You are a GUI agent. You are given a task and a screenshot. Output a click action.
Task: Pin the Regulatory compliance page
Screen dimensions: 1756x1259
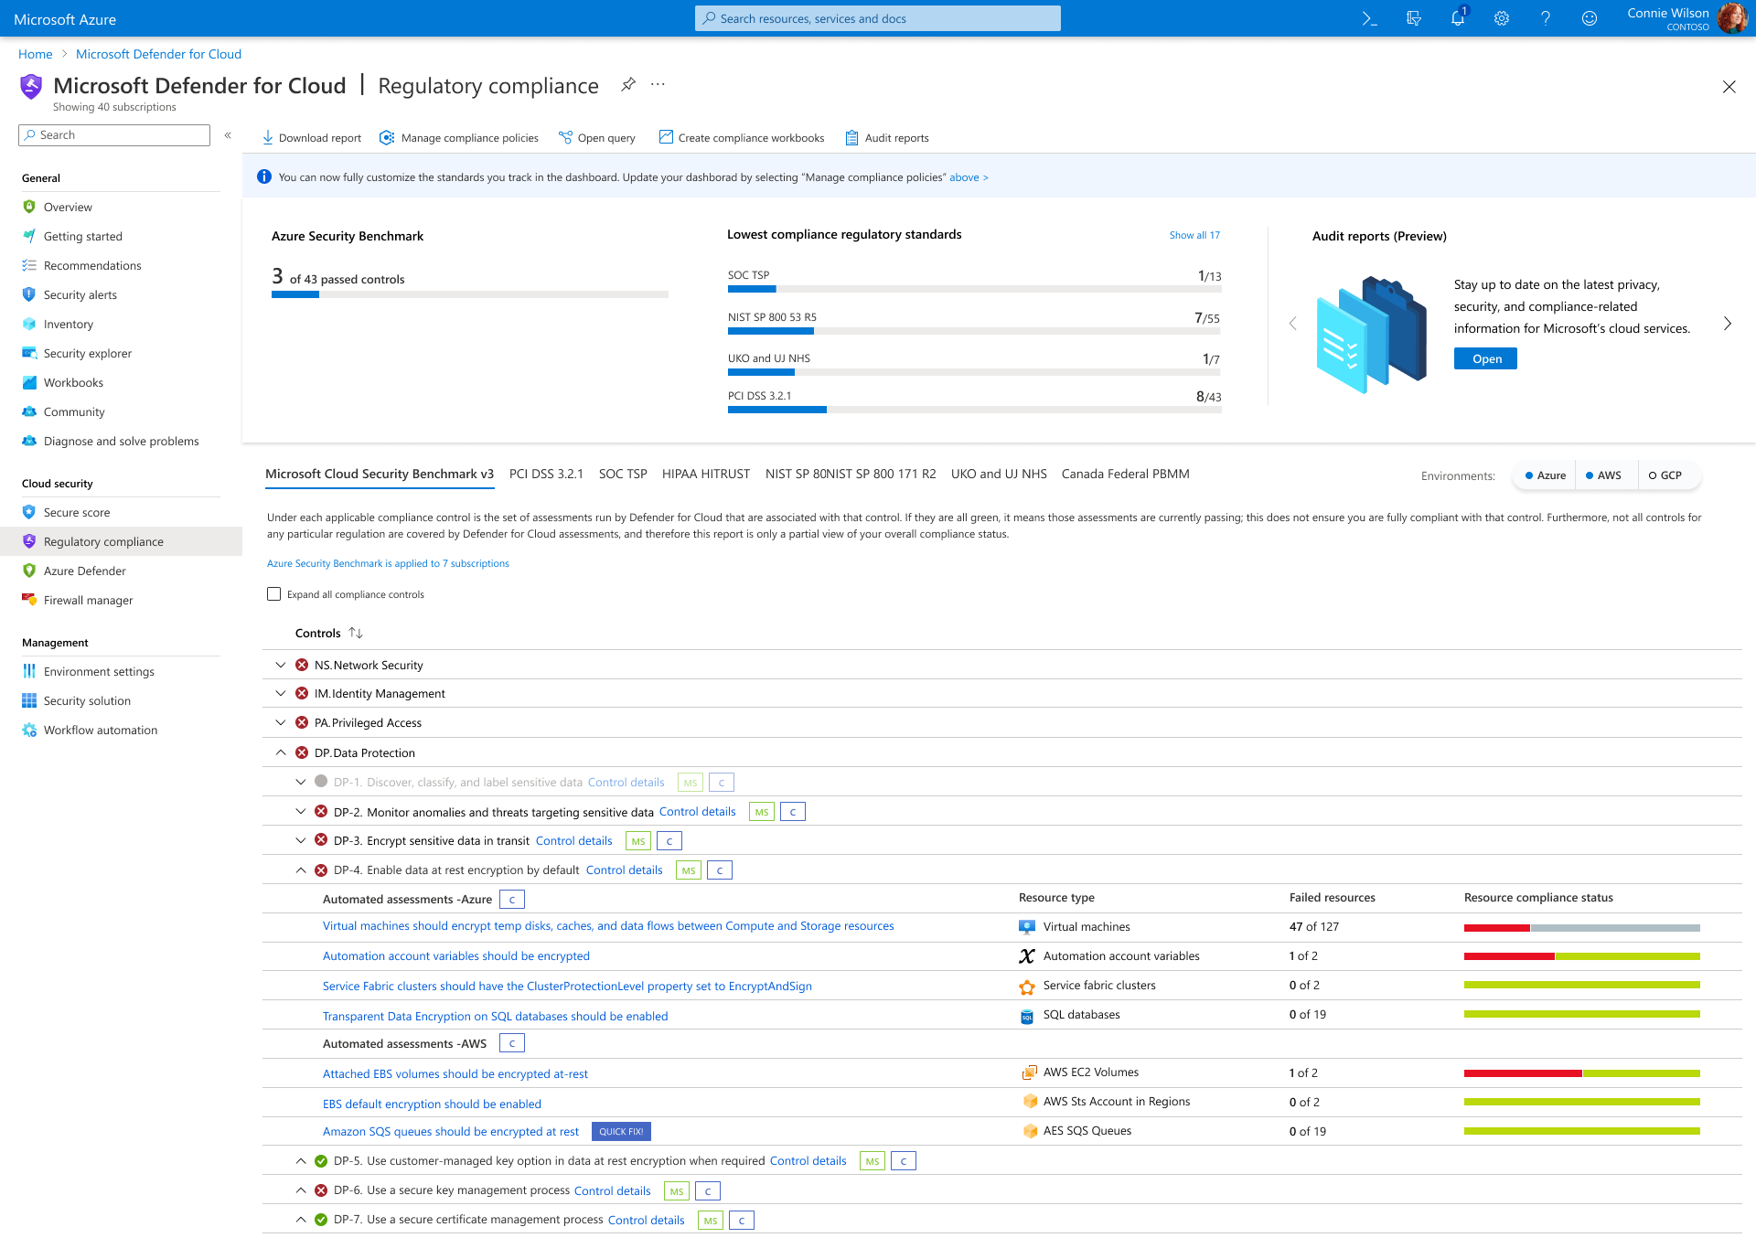pos(627,85)
